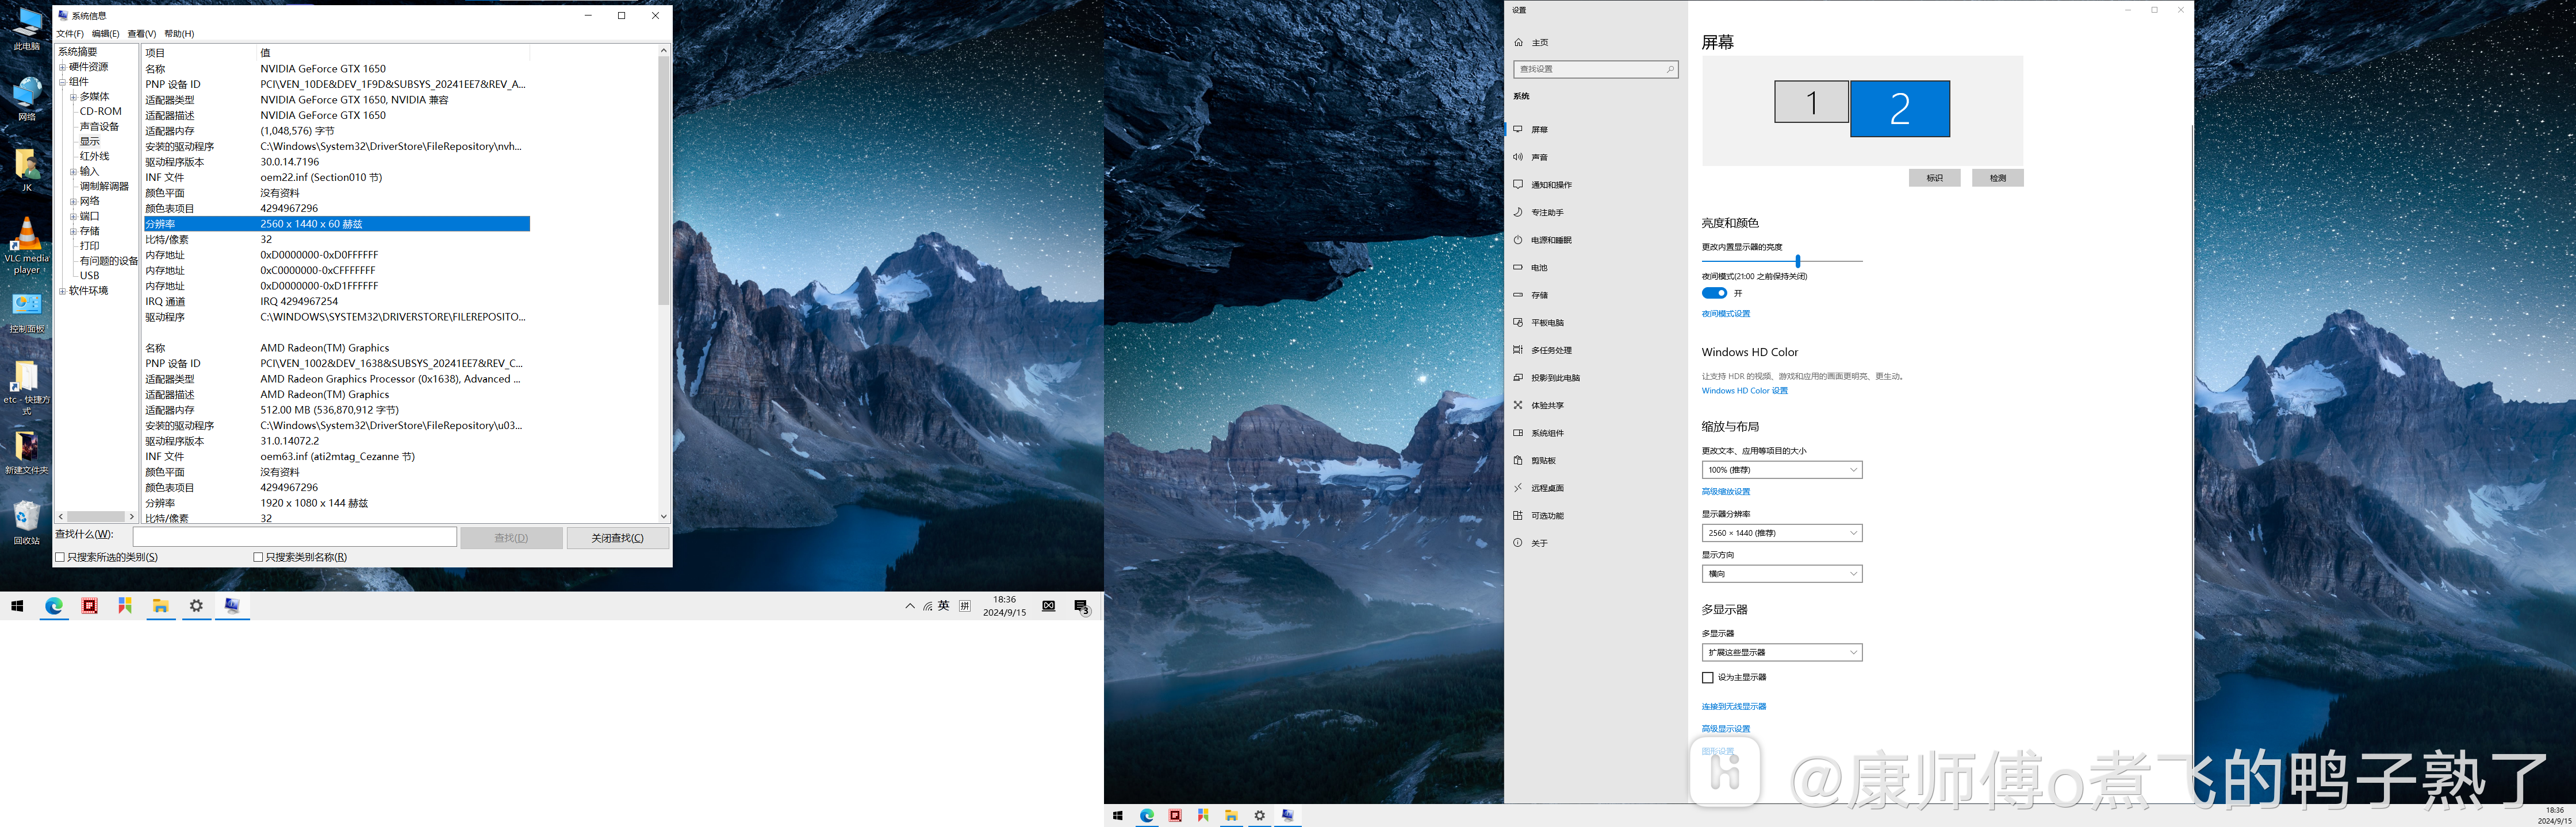
Task: Select row 1920 x 1080 x 144 赫兹
Action: 337,504
